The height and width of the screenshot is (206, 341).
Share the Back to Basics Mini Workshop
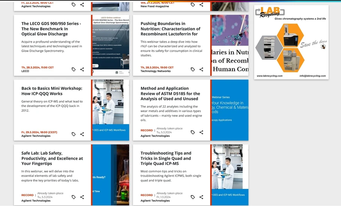(82, 134)
